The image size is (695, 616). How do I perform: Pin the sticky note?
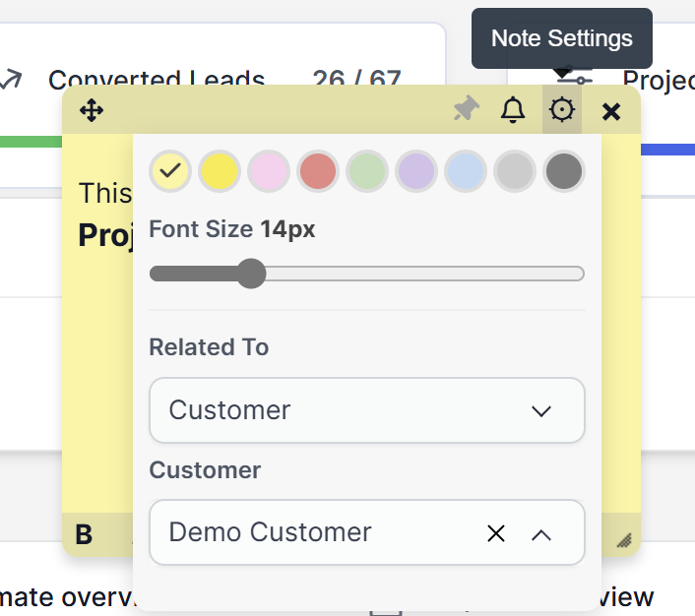tap(466, 110)
